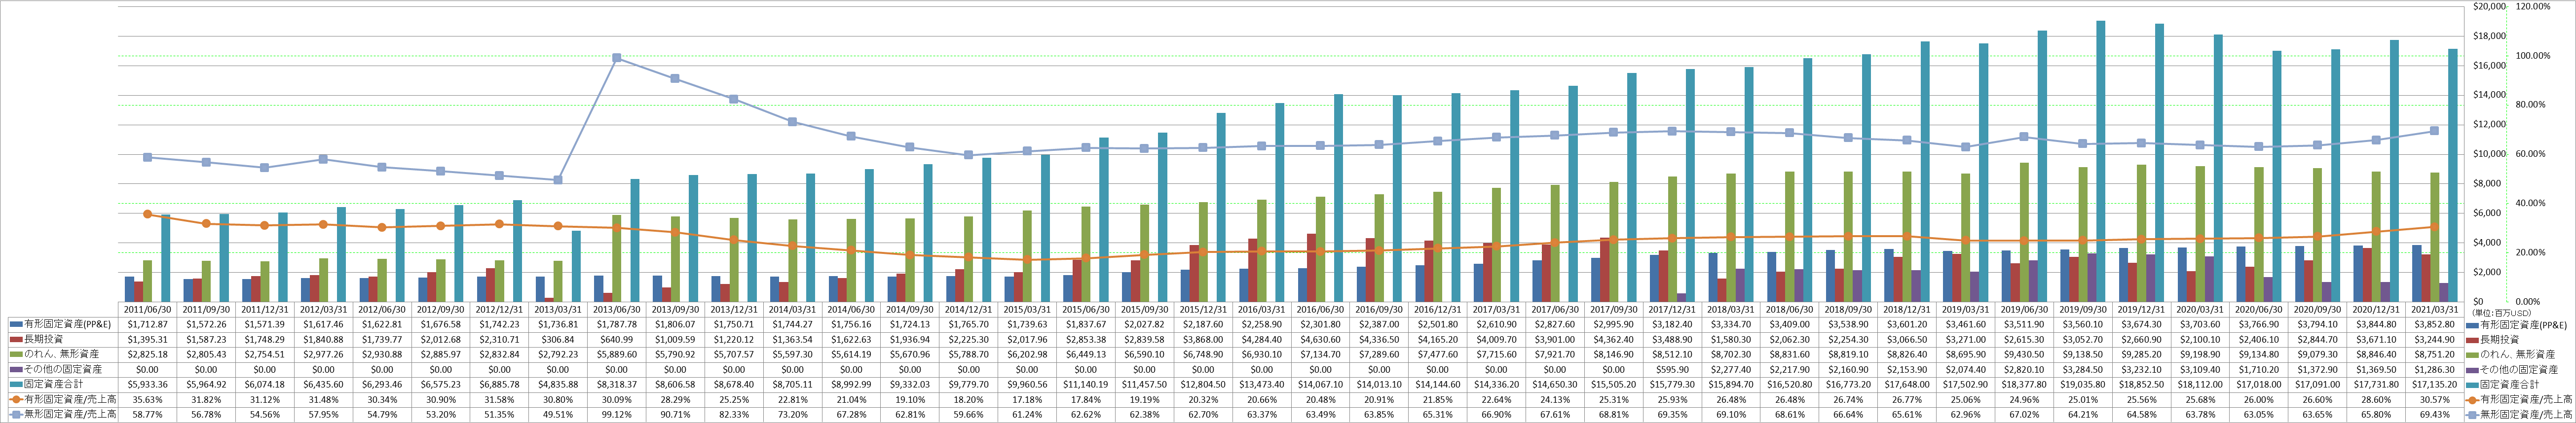Click the ratio cell 69.35%
2576x423 pixels.
click(1672, 415)
